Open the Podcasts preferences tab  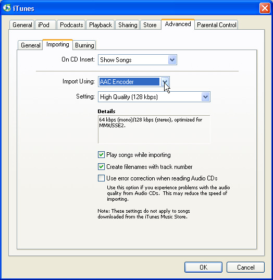(x=71, y=25)
